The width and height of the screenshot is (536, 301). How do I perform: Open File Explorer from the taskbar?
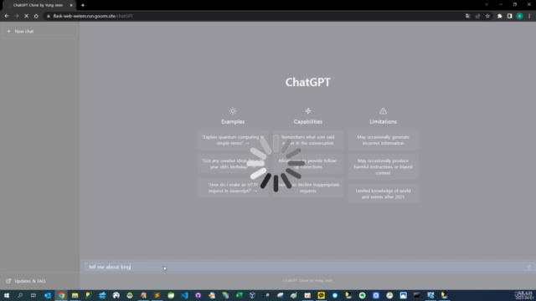click(75, 295)
